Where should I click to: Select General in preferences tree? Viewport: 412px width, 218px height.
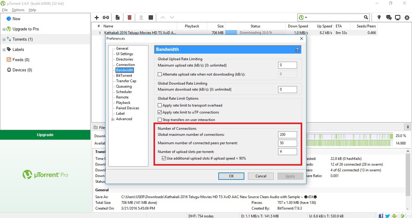click(122, 48)
